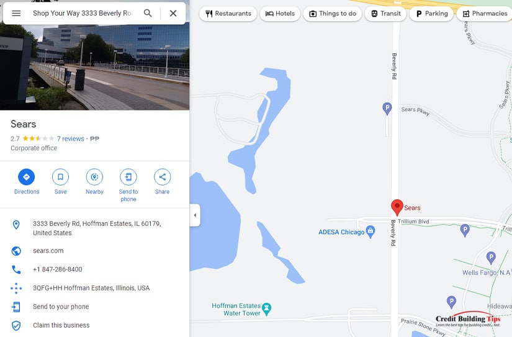Click the search magnifier icon
Screen dimensions: 512x337
coord(148,14)
